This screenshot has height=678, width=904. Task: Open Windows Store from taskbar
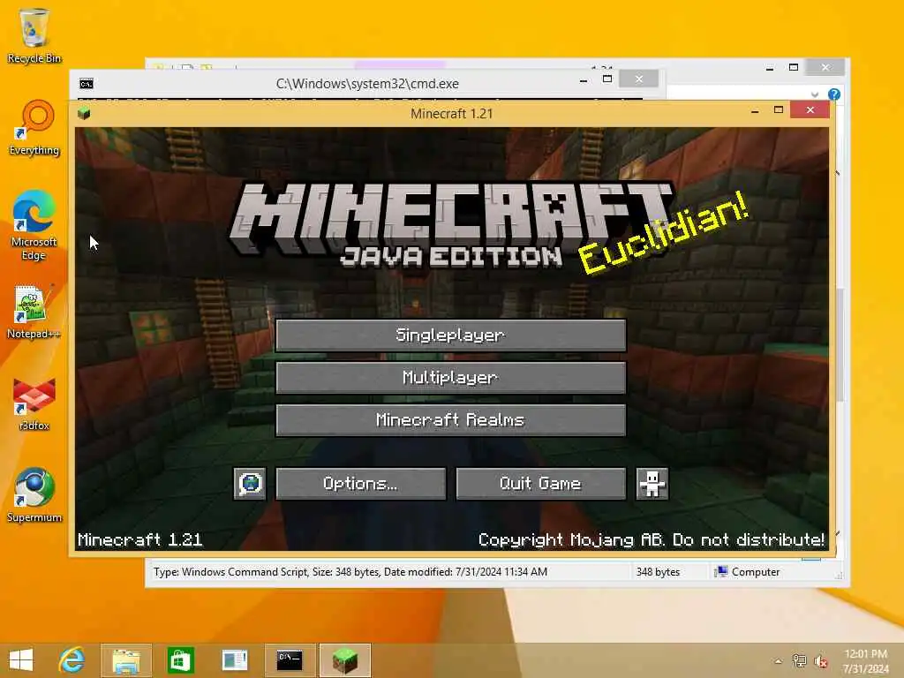click(180, 660)
